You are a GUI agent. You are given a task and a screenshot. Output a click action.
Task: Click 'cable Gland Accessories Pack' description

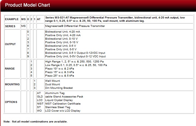click(x=64, y=97)
